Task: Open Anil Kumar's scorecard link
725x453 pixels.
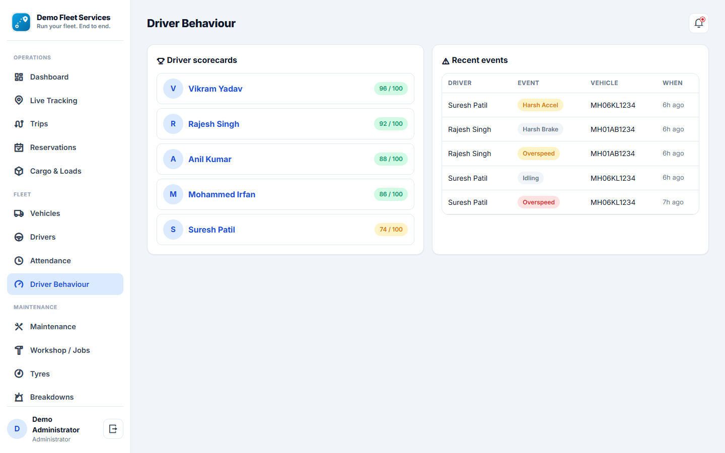Action: [x=210, y=159]
